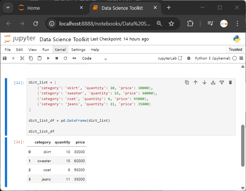Image resolution: width=246 pixels, height=191 pixels.
Task: Open the cell type dropdown showing Code
Action: pos(94,58)
